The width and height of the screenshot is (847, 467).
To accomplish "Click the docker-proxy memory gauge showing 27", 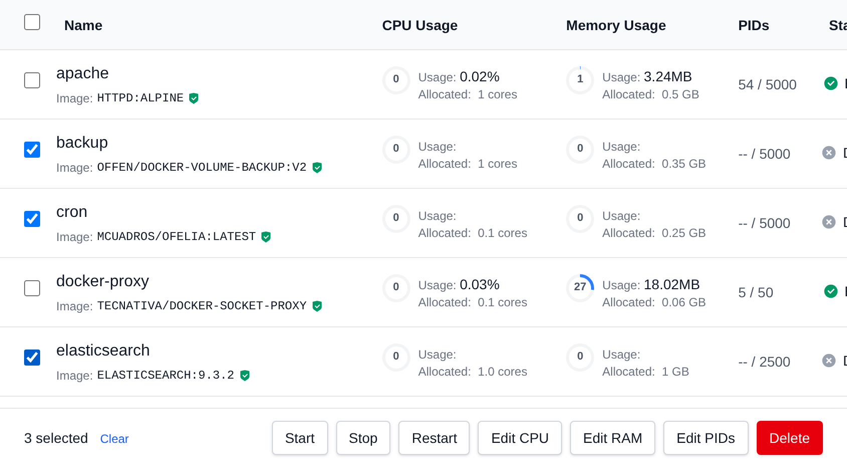I will pyautogui.click(x=580, y=288).
